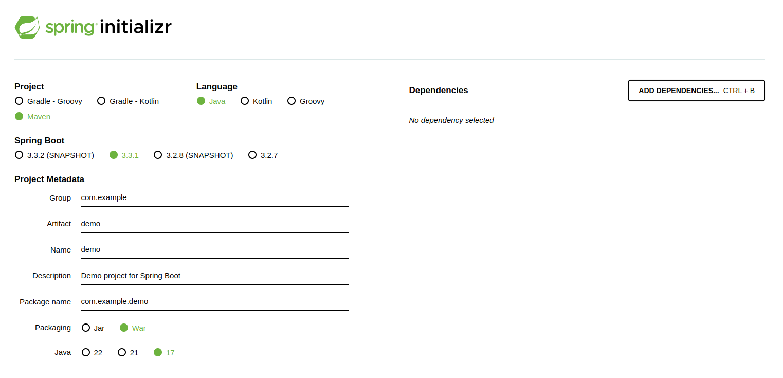Click the Group label
783x378 pixels.
(x=60, y=198)
